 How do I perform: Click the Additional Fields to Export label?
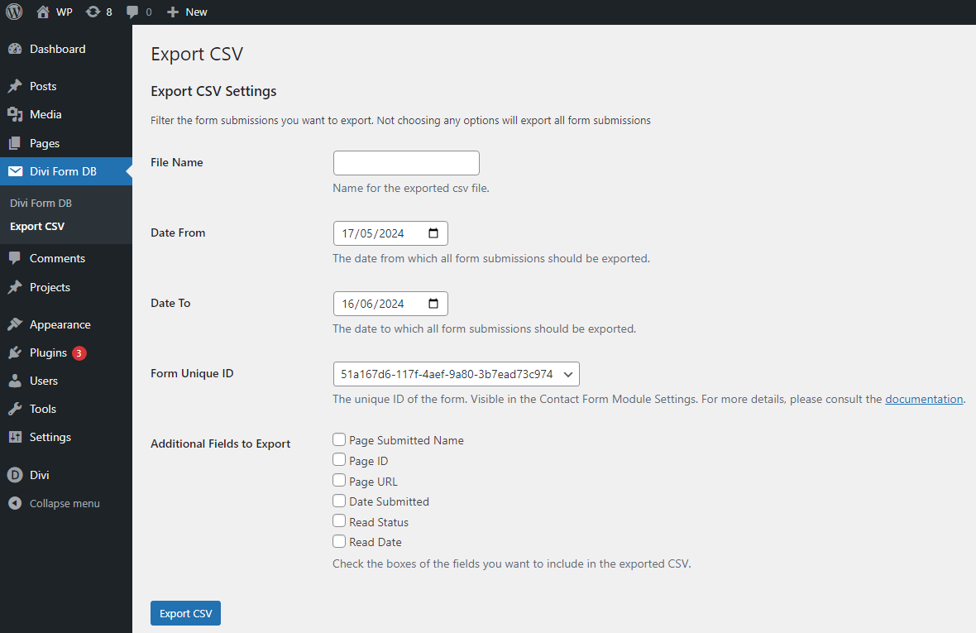tap(220, 444)
